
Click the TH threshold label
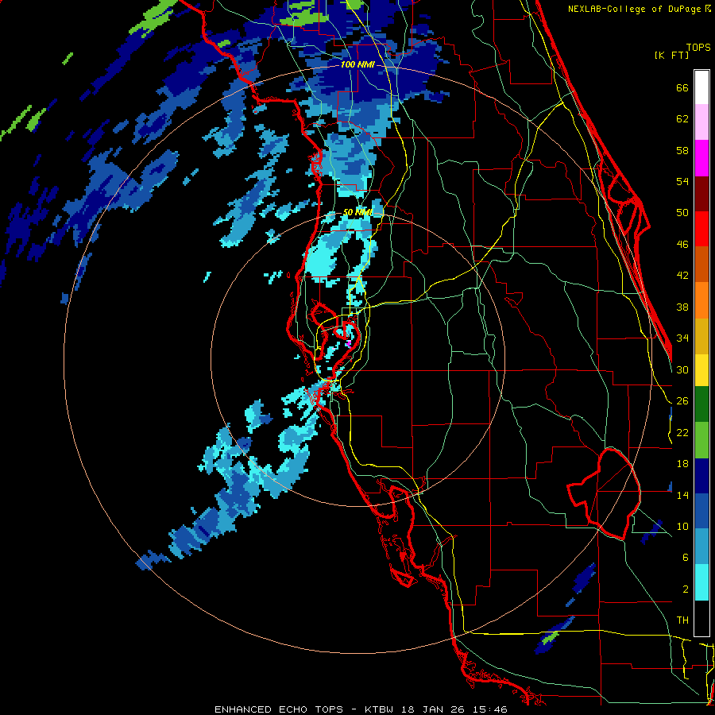pos(682,620)
